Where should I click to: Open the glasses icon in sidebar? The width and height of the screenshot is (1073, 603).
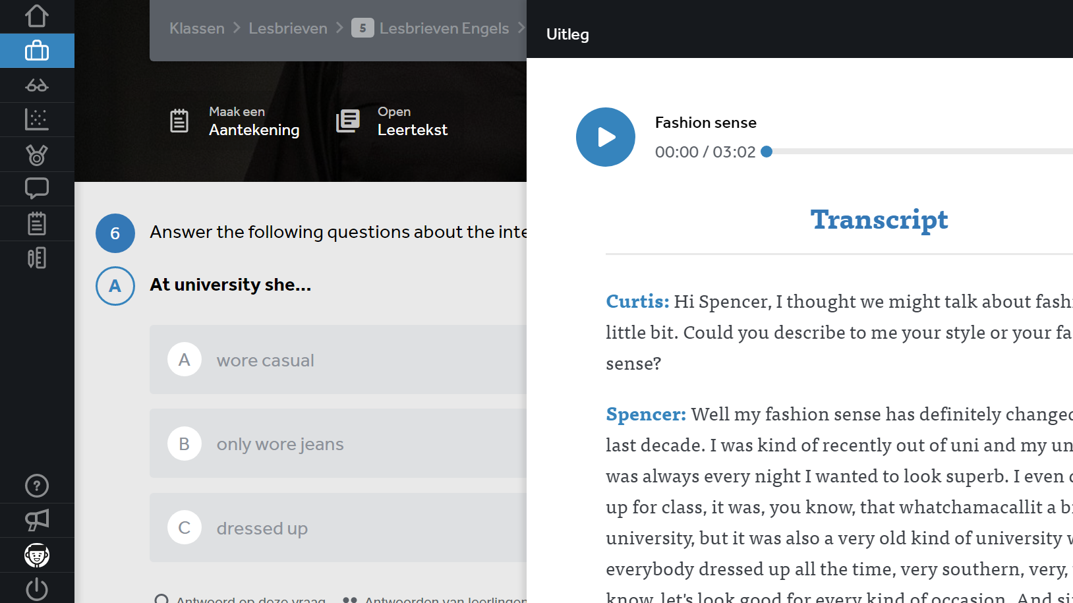coord(37,86)
